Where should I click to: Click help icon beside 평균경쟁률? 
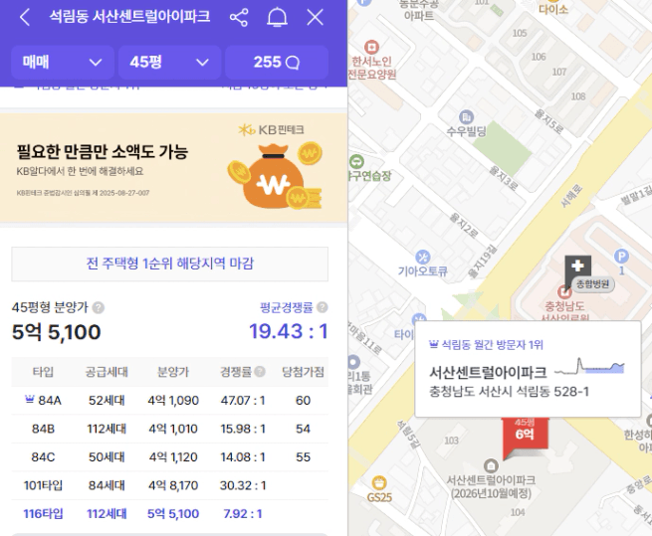[322, 308]
